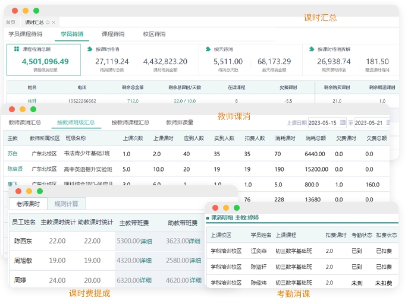Click the calendar icon on start date 2023-05-15
This screenshot has width=408, height=304.
pyautogui.click(x=341, y=123)
